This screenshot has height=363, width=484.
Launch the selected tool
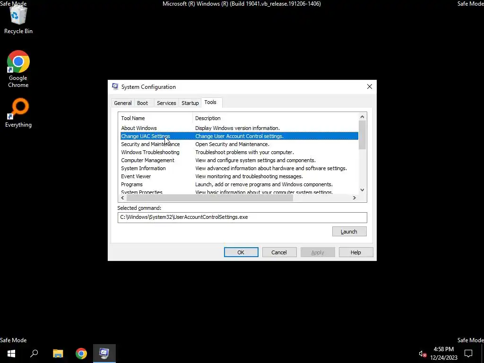coord(349,232)
